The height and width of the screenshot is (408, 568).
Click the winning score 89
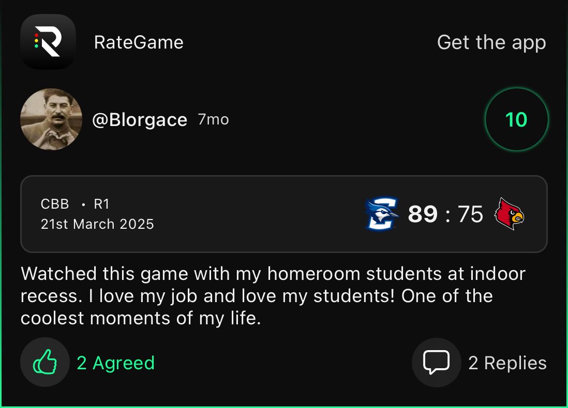click(423, 214)
